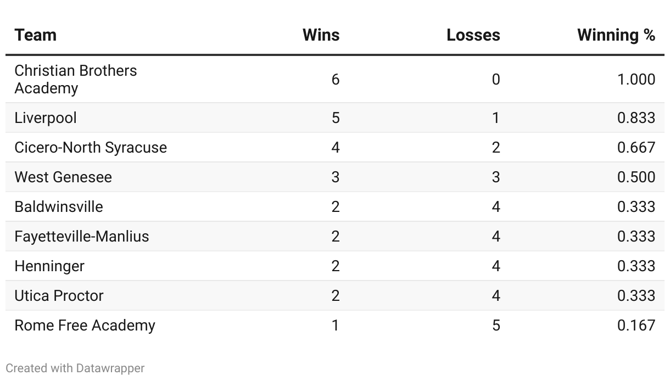Click the 0.667 winning percentage value
This screenshot has height=381, width=670.
click(x=637, y=148)
